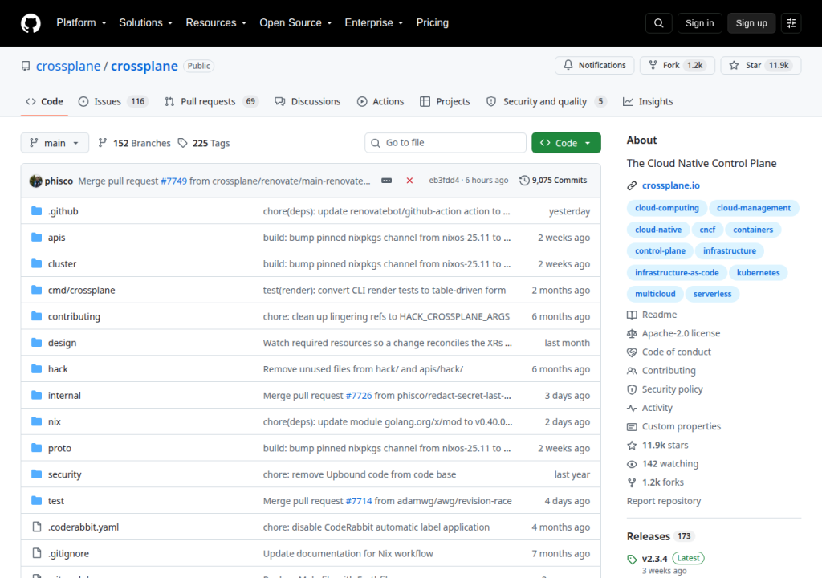This screenshot has width=822, height=578.
Task: Open the Projects tab
Action: click(x=445, y=102)
